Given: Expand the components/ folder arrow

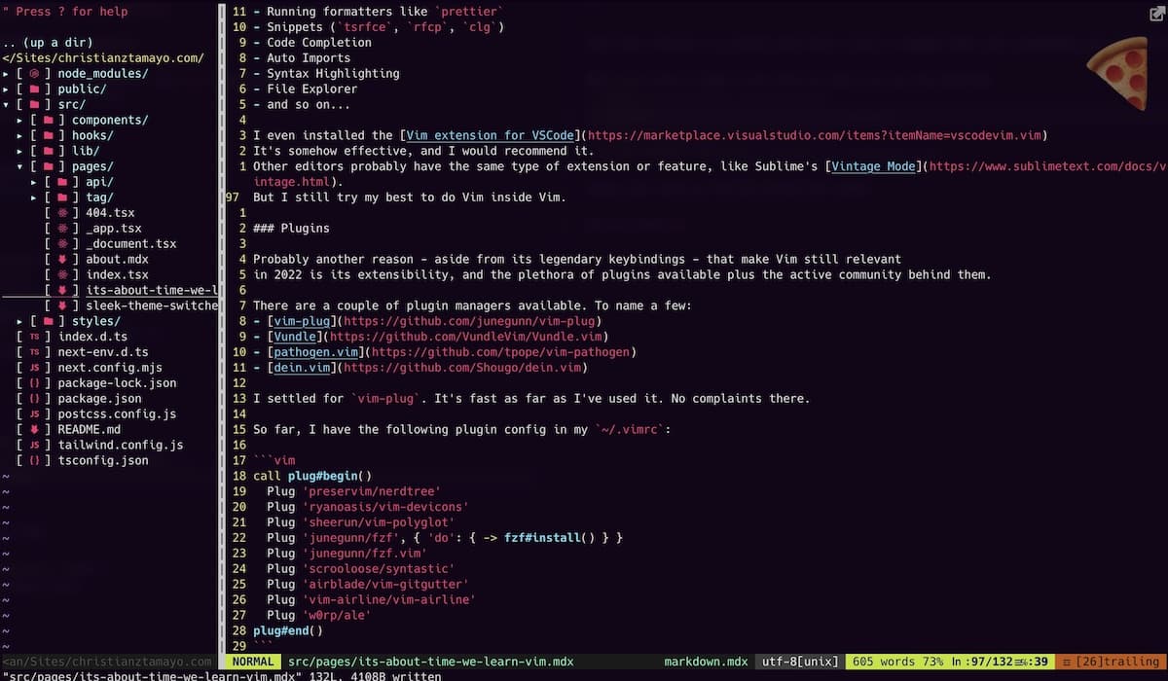Looking at the screenshot, I should 20,120.
